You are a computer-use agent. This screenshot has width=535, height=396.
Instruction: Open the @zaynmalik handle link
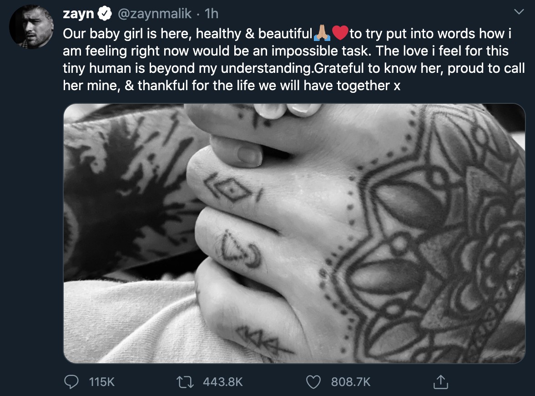click(x=155, y=14)
